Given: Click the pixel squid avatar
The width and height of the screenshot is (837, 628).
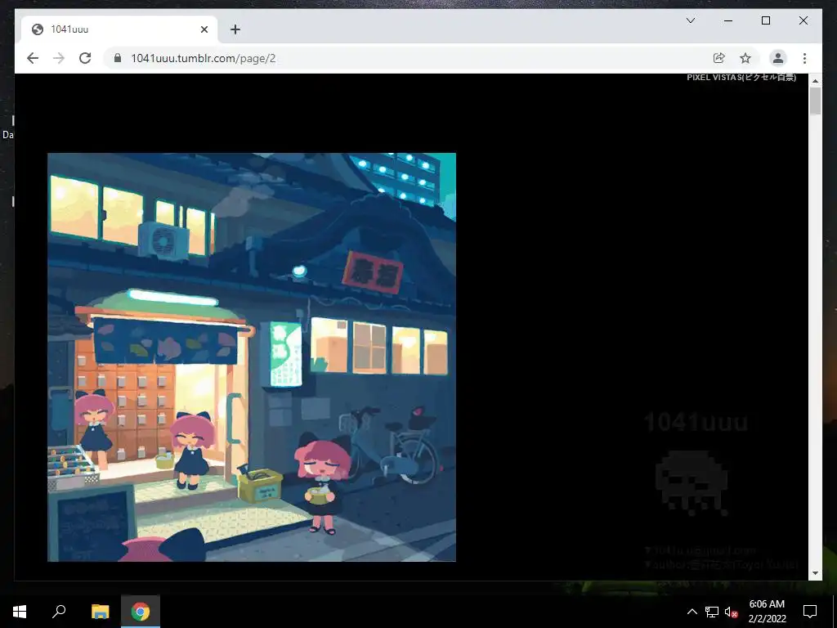Looking at the screenshot, I should point(692,482).
